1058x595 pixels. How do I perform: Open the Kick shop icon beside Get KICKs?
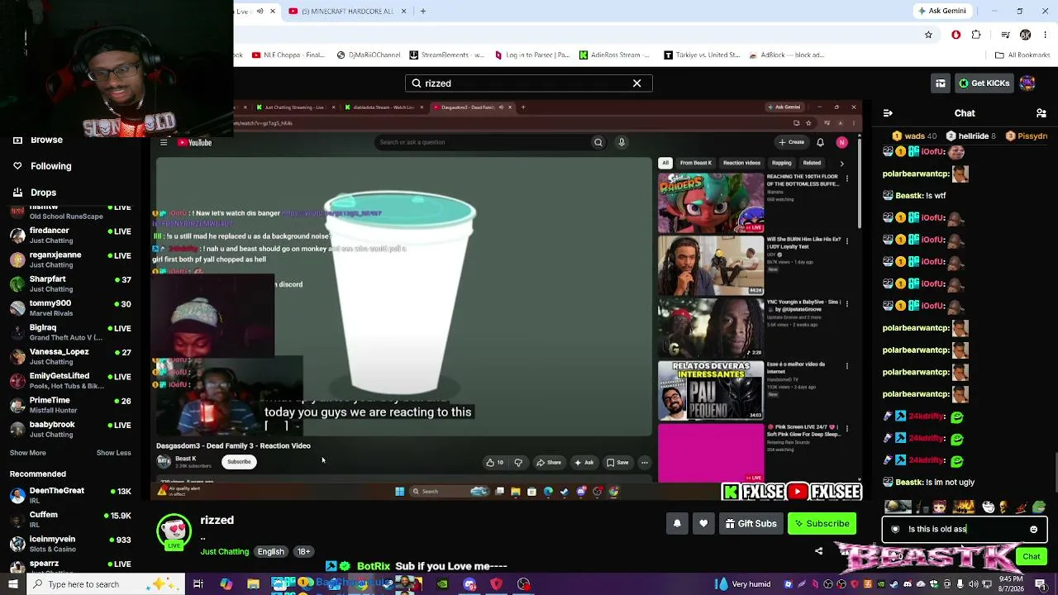(941, 83)
